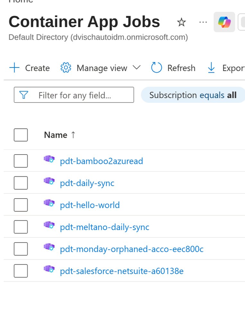This screenshot has width=245, height=329.
Task: Click the funnel filter icon
Action: pos(24,95)
